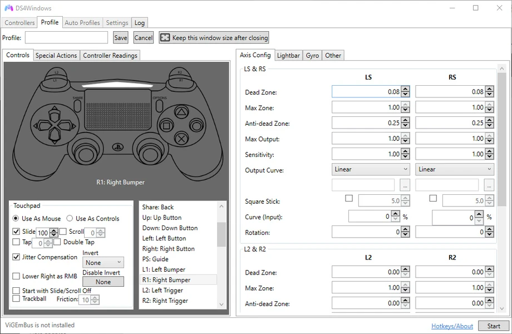Click the PS button on the controller image
This screenshot has height=334, width=512.
point(119,147)
